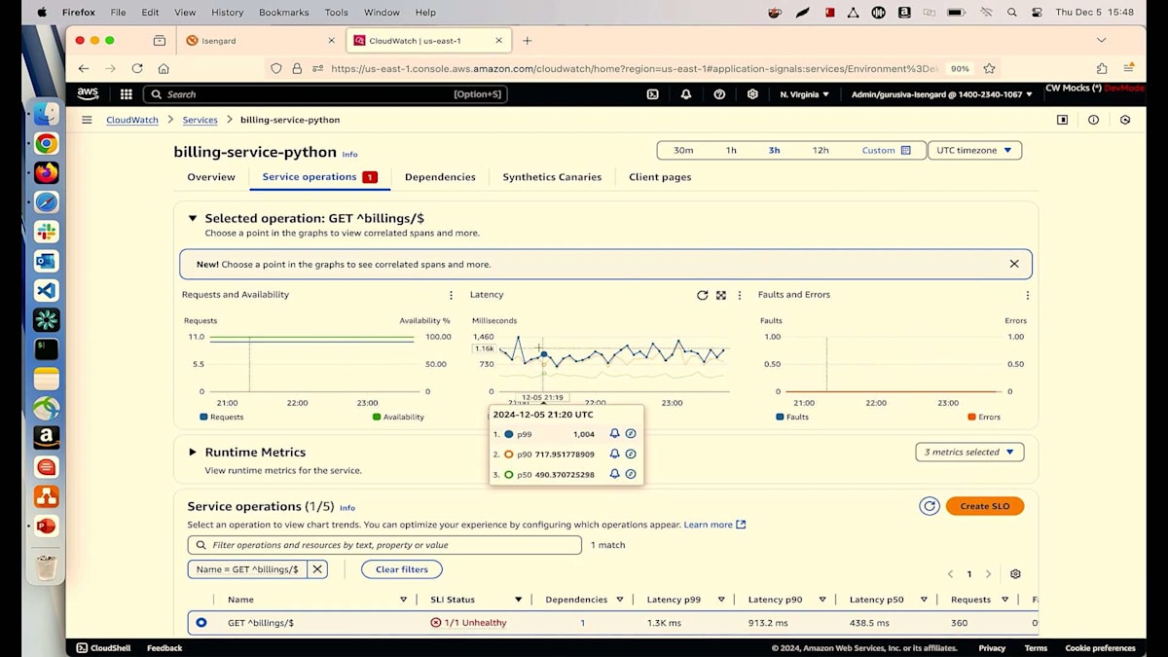The height and width of the screenshot is (657, 1168).
Task: Click the hexagon icon at far top right
Action: coord(1125,120)
